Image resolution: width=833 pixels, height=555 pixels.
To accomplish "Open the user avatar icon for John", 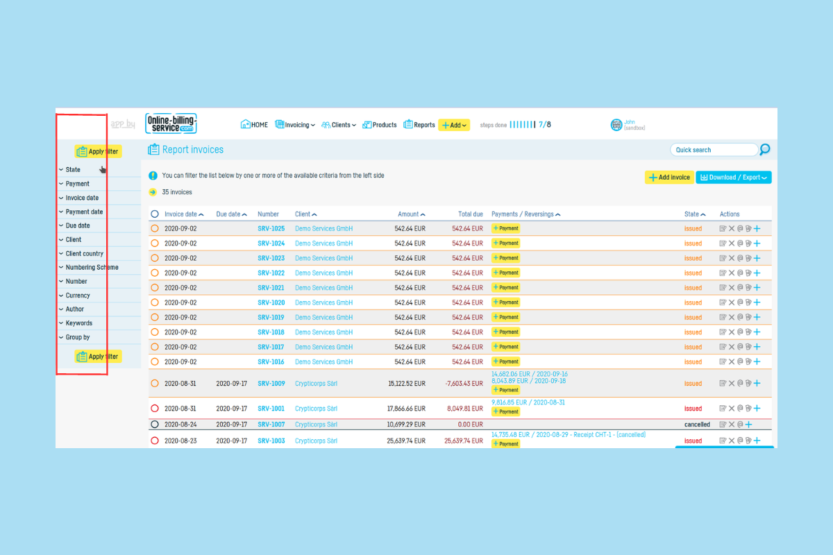I will [x=616, y=125].
